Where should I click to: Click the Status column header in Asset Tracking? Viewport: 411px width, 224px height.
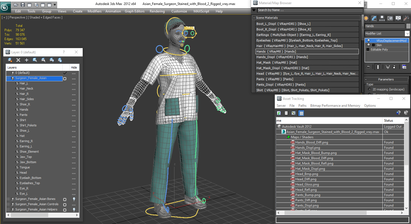(x=394, y=121)
